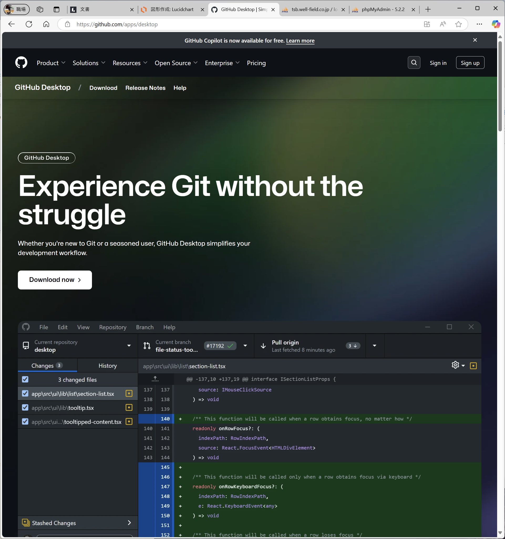Activate Read aloud icon in address bar
Image resolution: width=505 pixels, height=539 pixels.
click(x=443, y=24)
